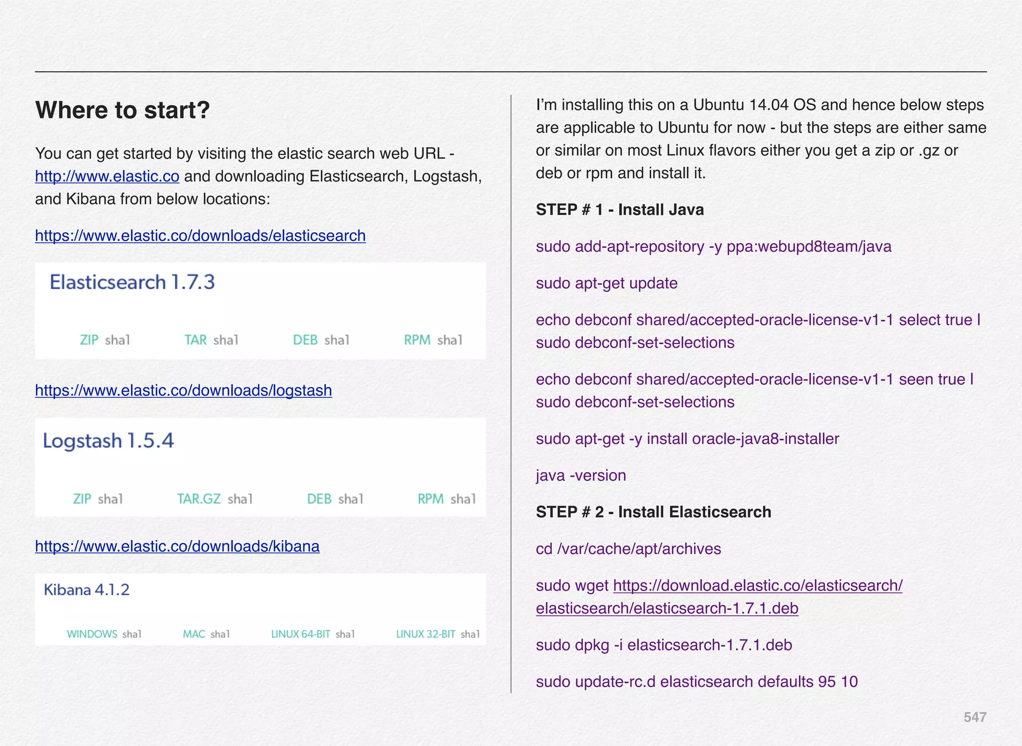Open the elasticsearch downloads link
The height and width of the screenshot is (746, 1022).
(x=200, y=235)
